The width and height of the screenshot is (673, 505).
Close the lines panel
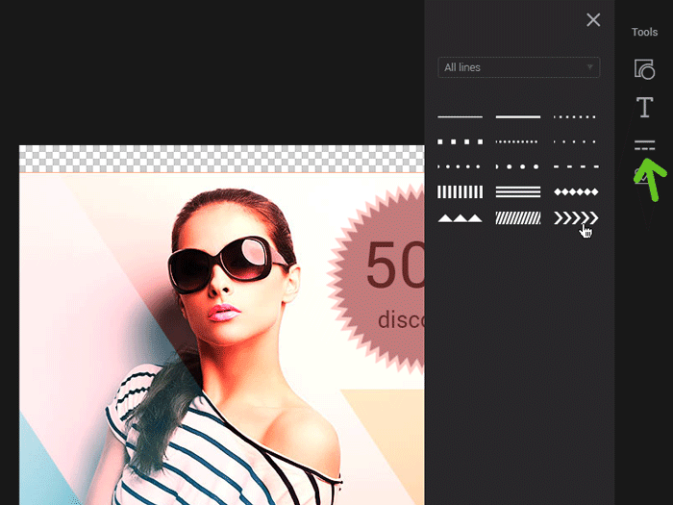pos(593,20)
